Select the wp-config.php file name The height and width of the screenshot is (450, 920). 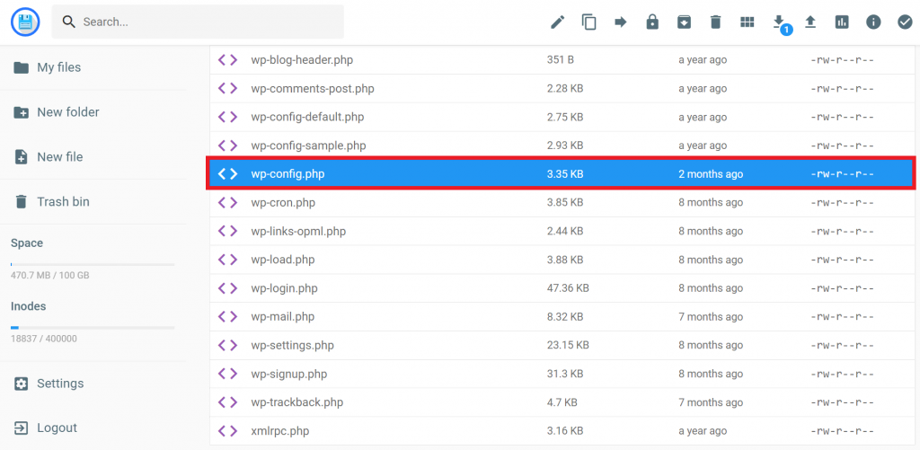click(287, 173)
